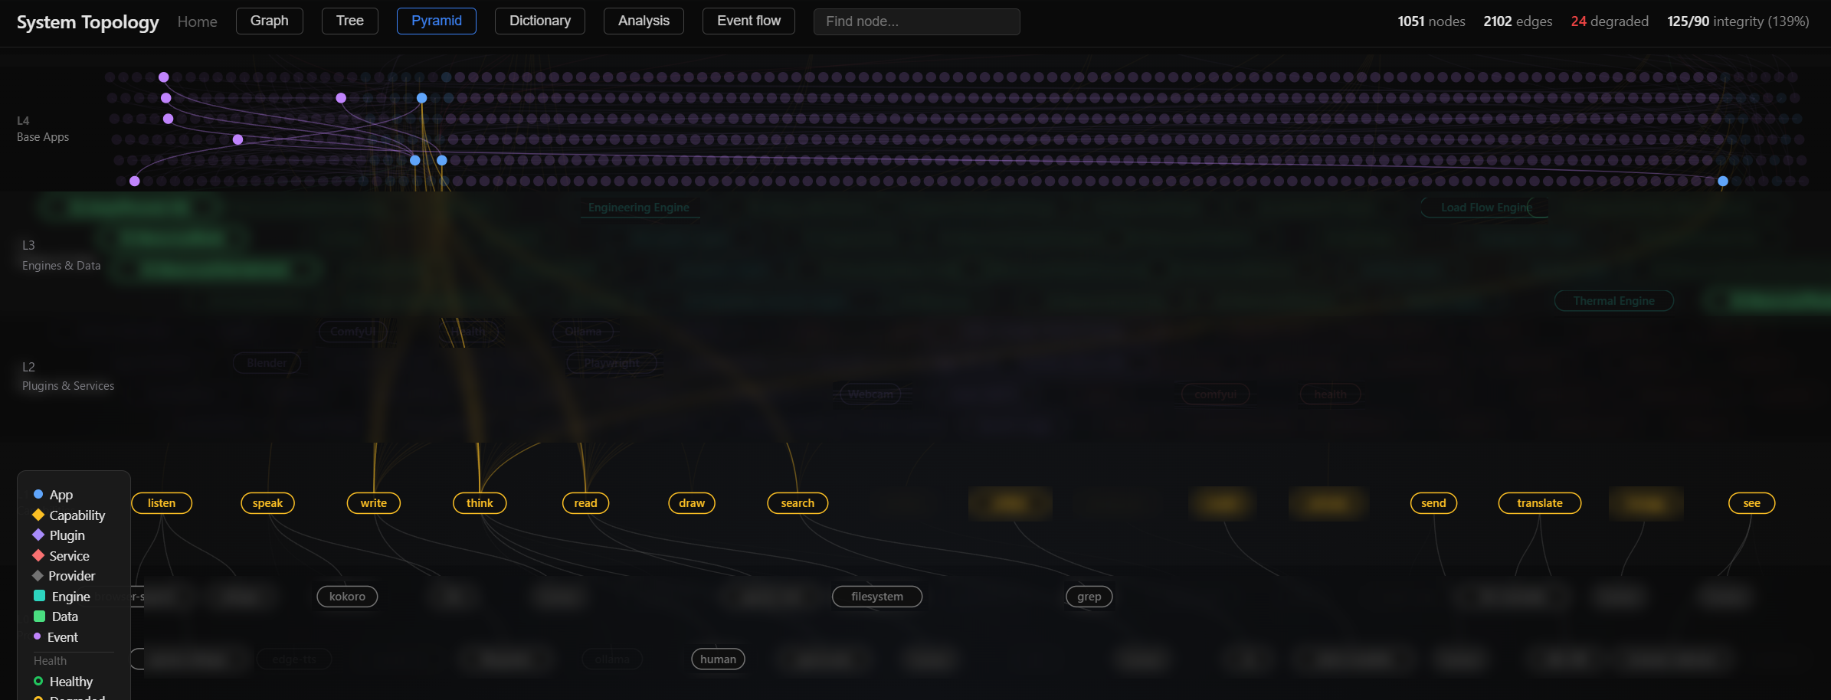This screenshot has height=700, width=1831.
Task: Select the Pyramid view tab
Action: [x=436, y=21]
